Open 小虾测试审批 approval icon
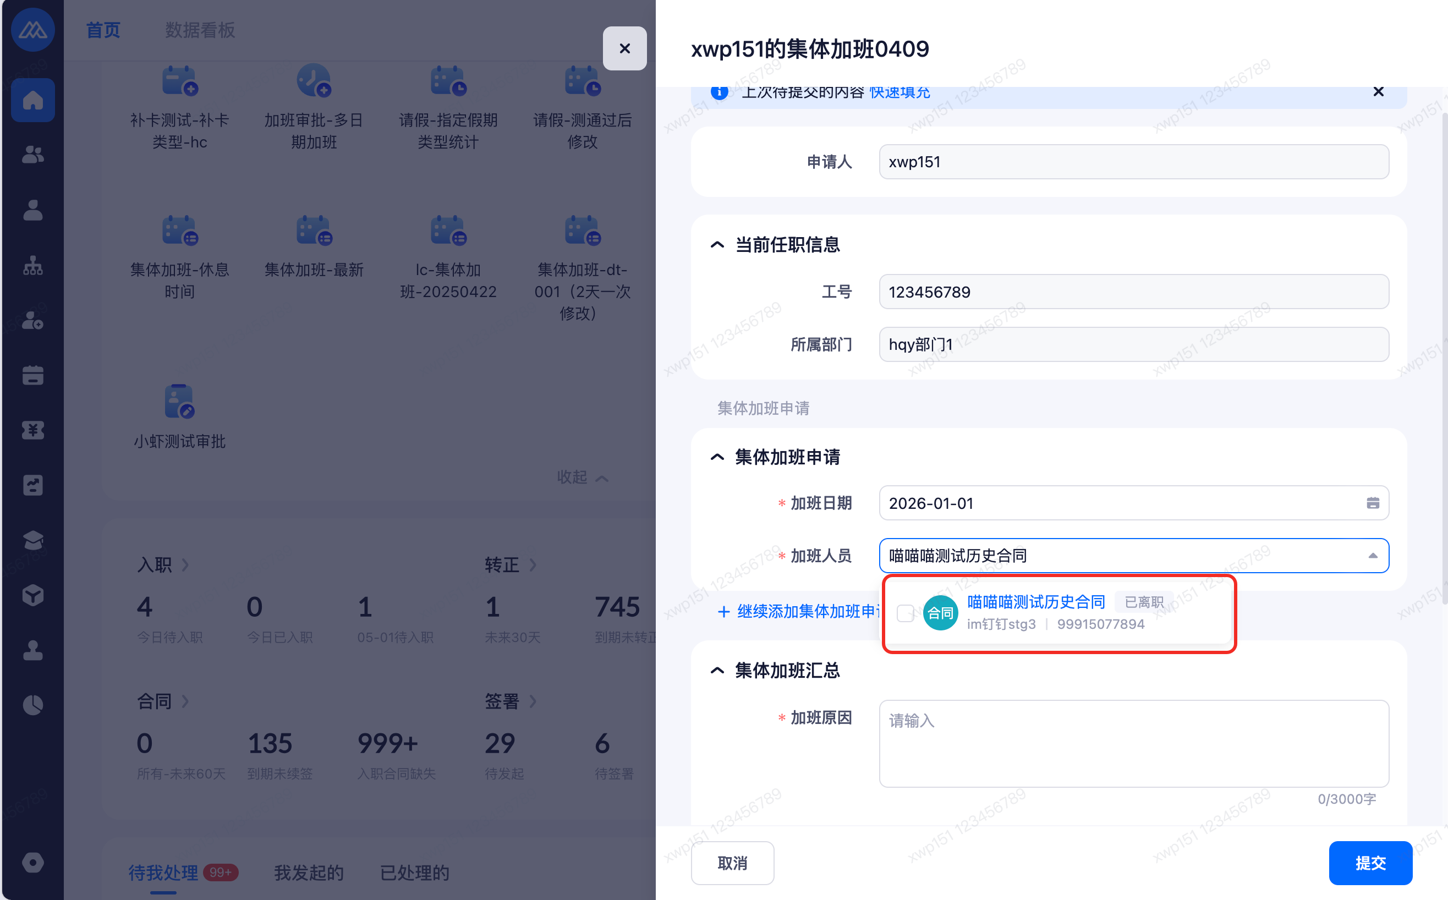 pyautogui.click(x=179, y=402)
